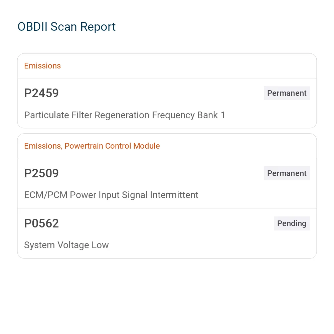Click Bank 1 in P2459 description
Viewport: 334px width, 334px height.
tap(211, 115)
